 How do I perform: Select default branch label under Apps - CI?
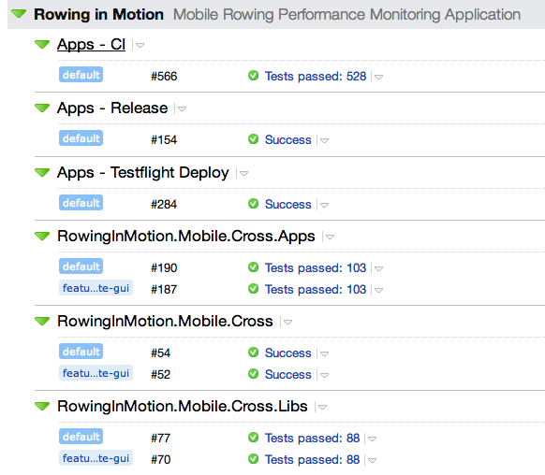tap(81, 75)
